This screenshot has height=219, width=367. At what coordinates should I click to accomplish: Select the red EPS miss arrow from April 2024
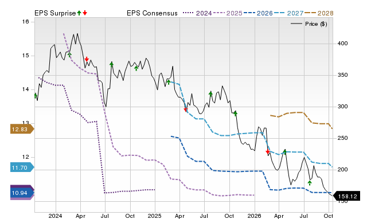pyautogui.click(x=87, y=59)
